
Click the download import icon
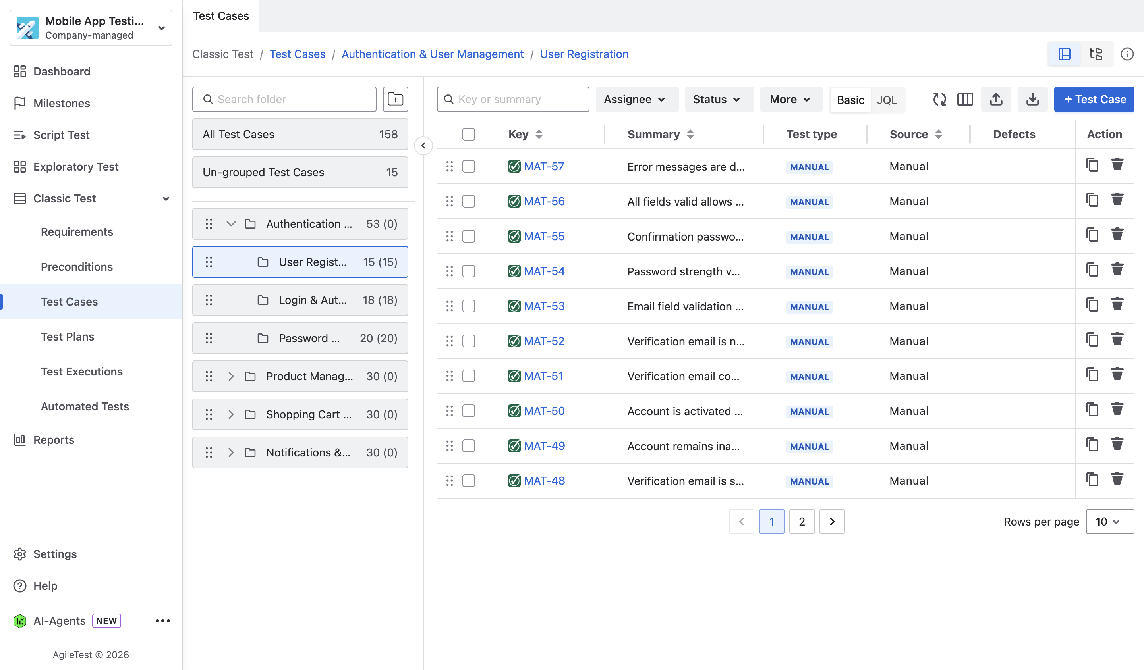tap(1032, 99)
